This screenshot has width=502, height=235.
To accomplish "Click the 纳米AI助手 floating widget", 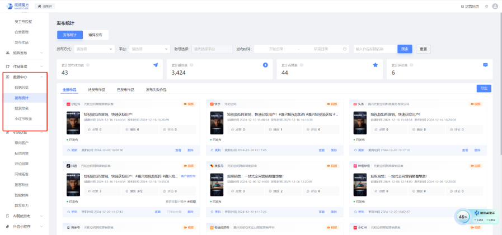I will pyautogui.click(x=477, y=216).
